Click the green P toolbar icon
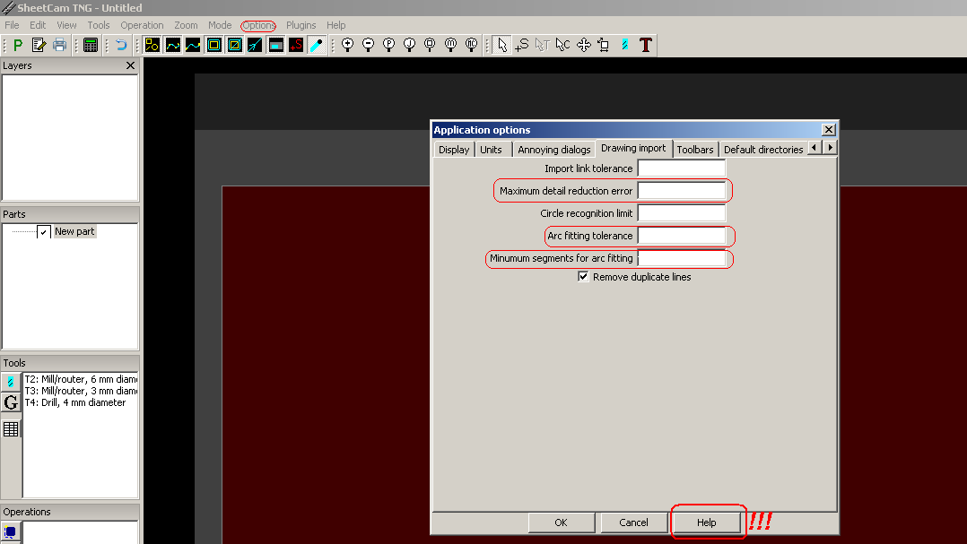Image resolution: width=967 pixels, height=544 pixels. coord(18,45)
